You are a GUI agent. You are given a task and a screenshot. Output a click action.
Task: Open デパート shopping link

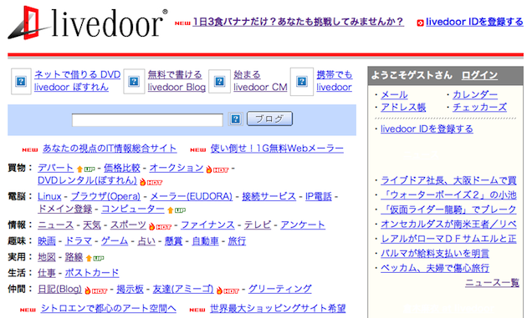point(55,168)
